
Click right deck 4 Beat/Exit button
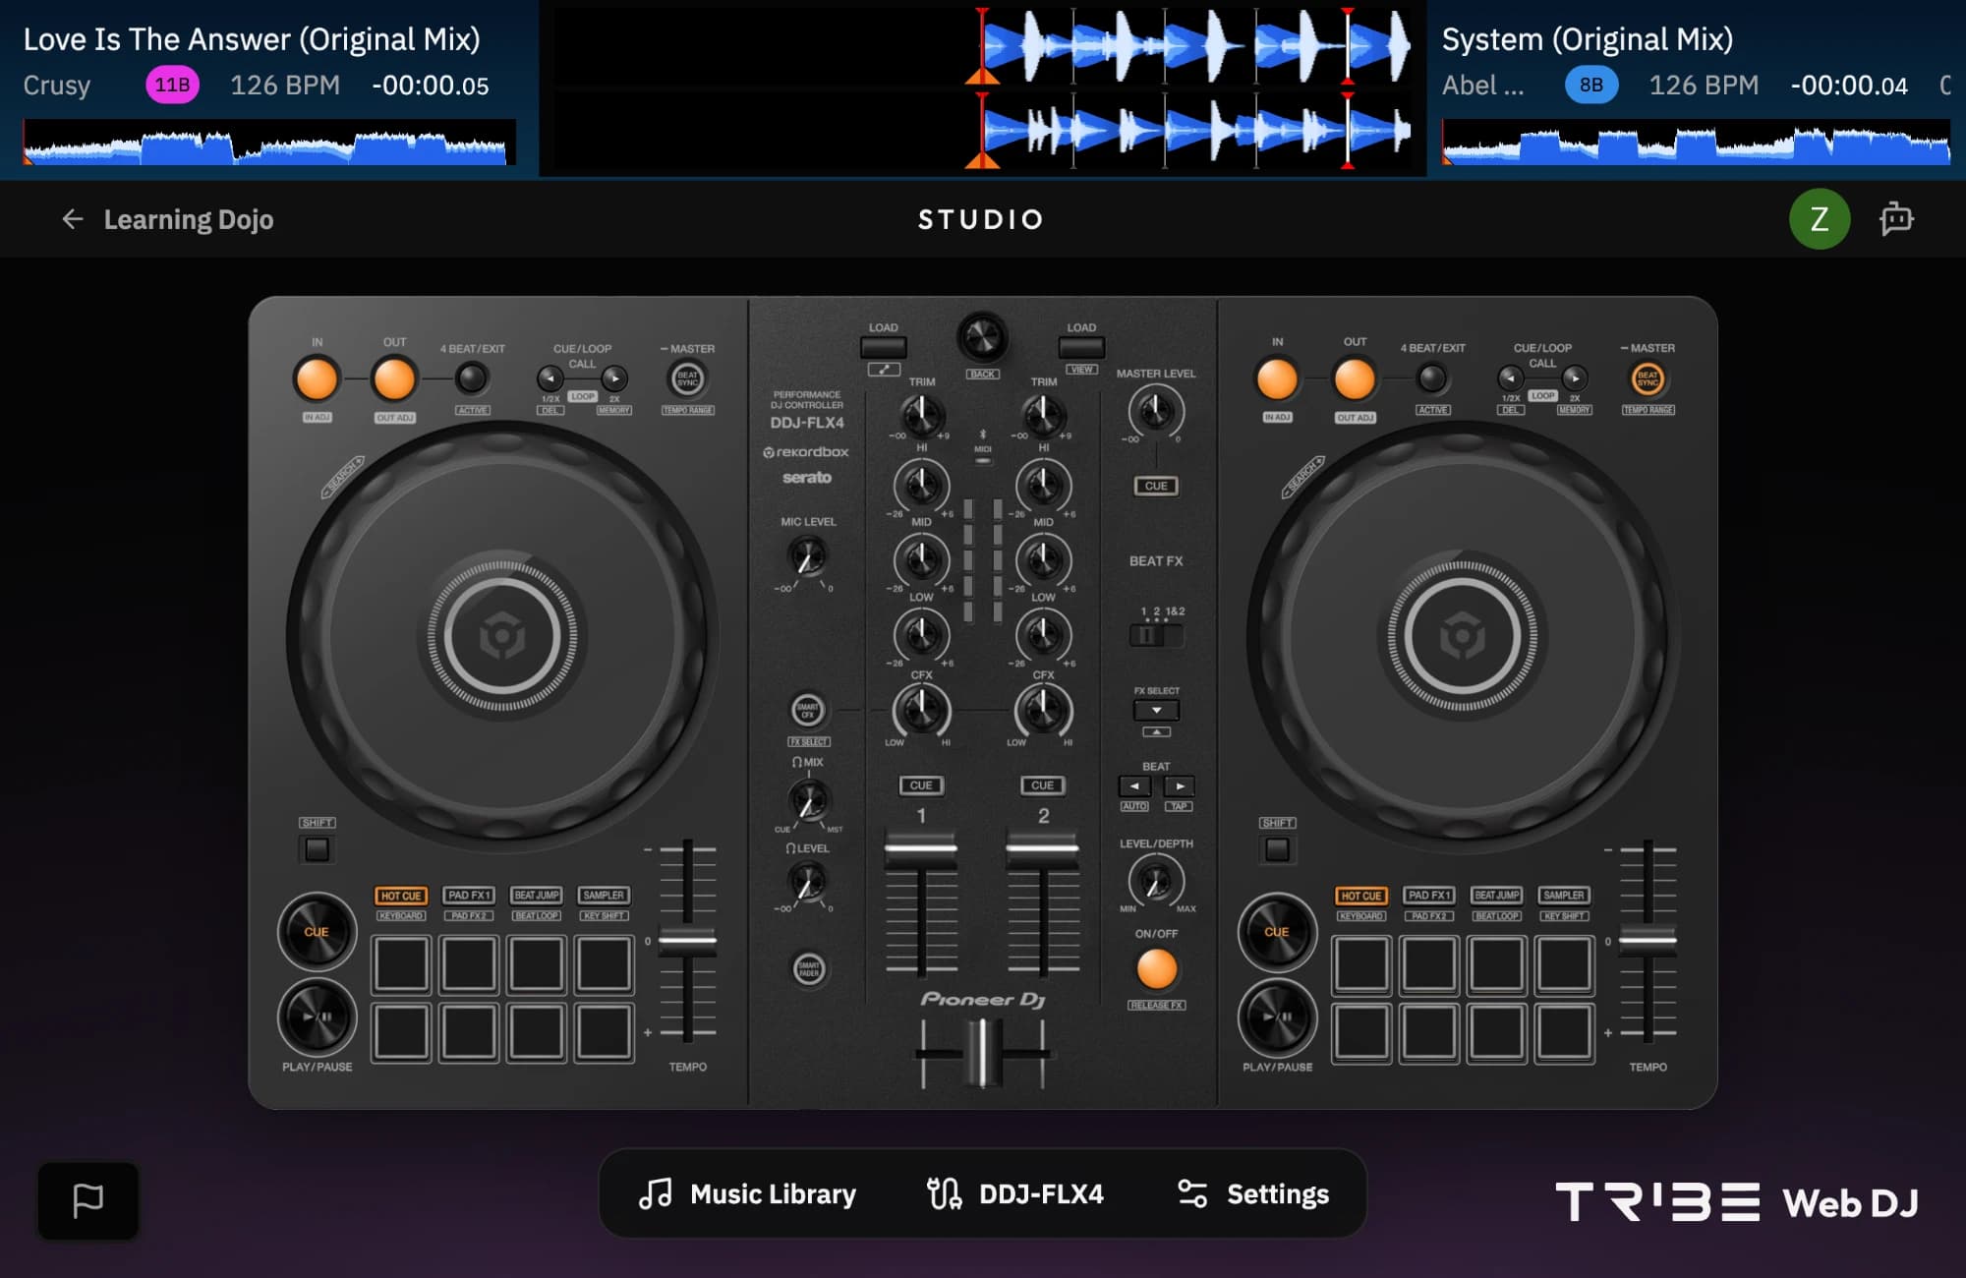1432,378
